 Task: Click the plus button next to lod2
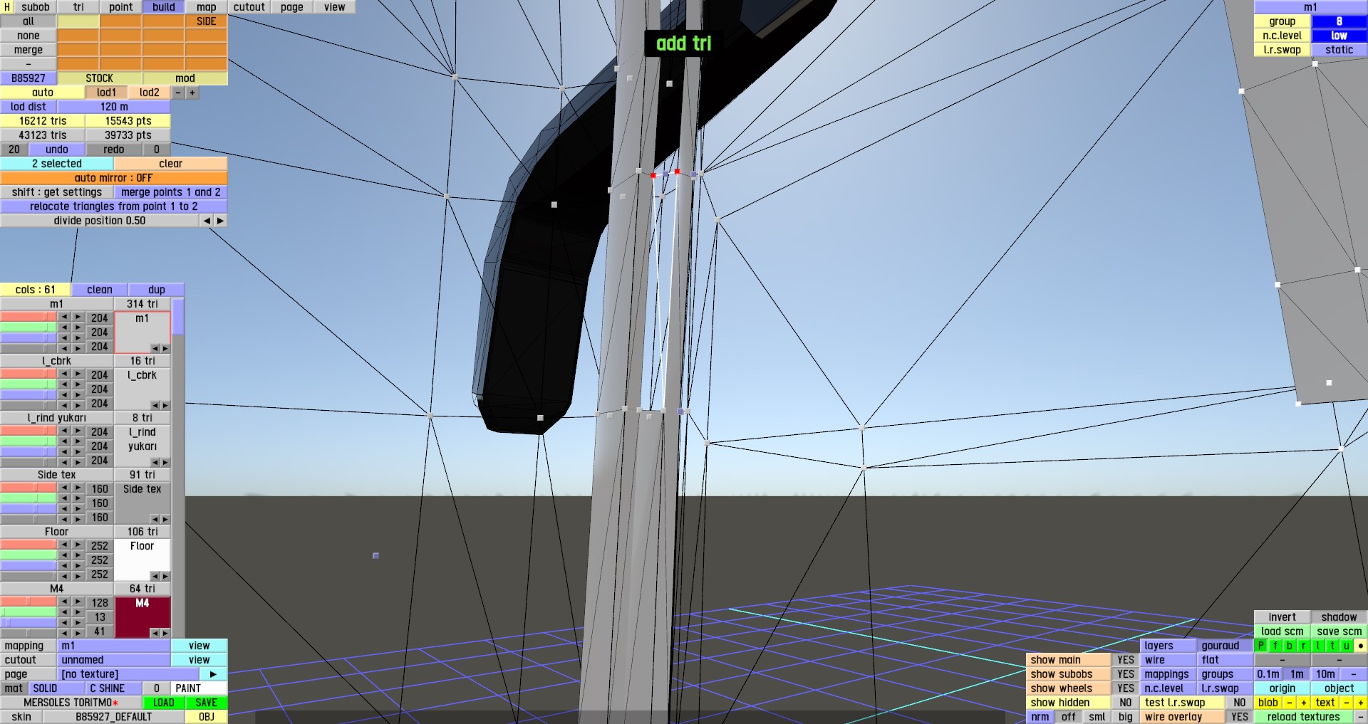pyautogui.click(x=192, y=93)
